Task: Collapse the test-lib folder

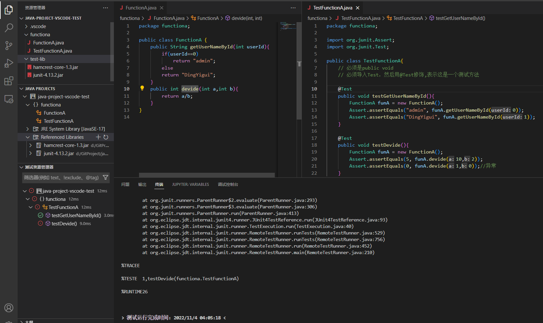Action: pyautogui.click(x=26, y=59)
